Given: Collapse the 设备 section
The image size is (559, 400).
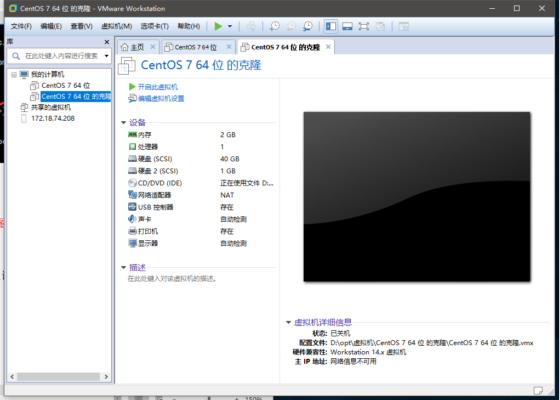Looking at the screenshot, I should point(123,122).
